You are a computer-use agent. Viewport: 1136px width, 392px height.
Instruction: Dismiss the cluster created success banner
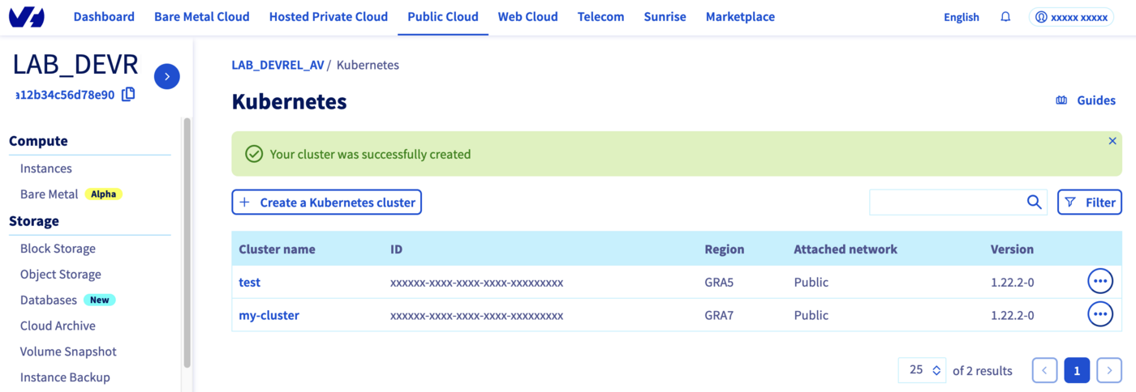coord(1112,141)
